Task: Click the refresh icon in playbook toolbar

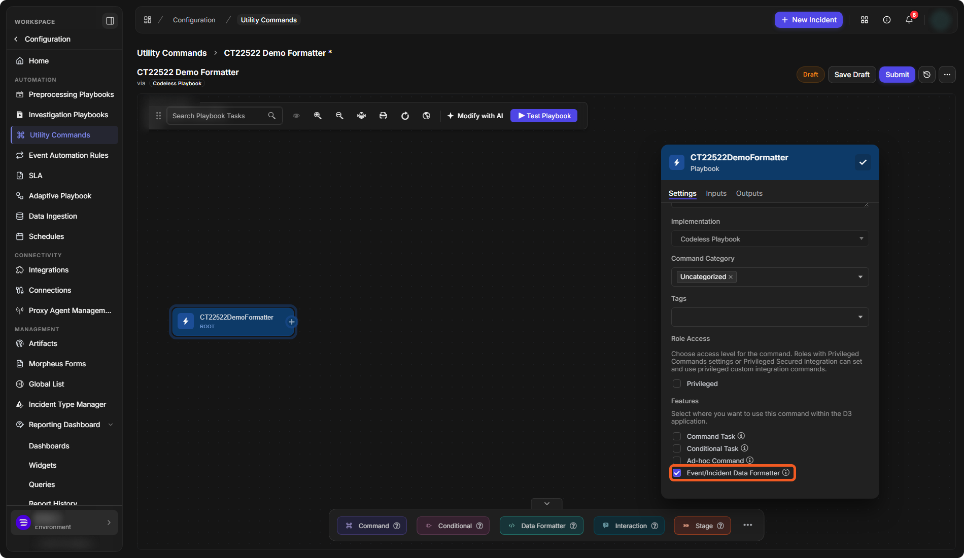Action: 405,116
